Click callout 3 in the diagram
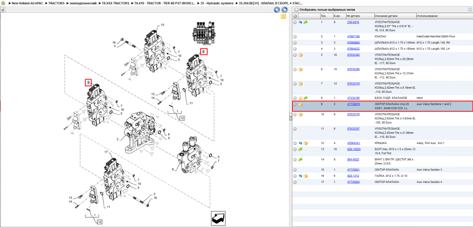Screen dimensions: 473x227 point(154,194)
